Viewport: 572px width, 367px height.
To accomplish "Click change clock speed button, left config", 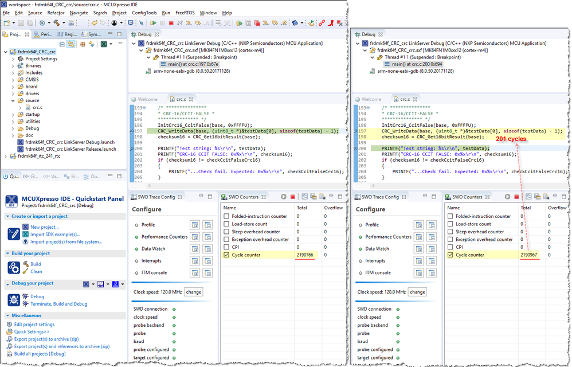I will click(x=193, y=292).
